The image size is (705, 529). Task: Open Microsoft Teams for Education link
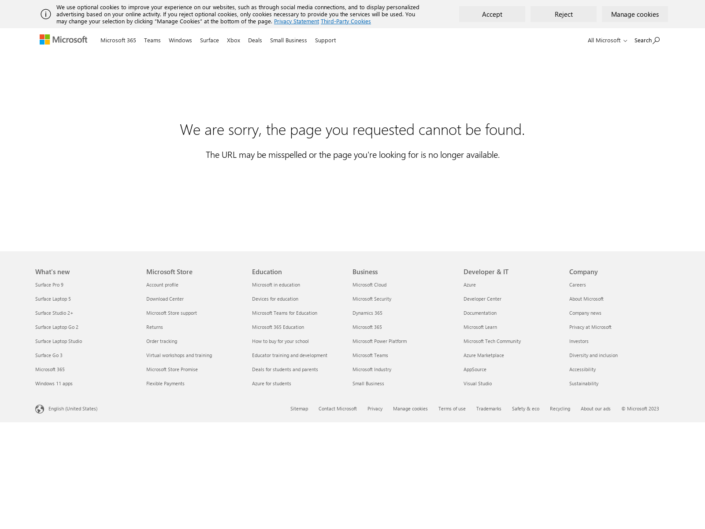pos(285,313)
